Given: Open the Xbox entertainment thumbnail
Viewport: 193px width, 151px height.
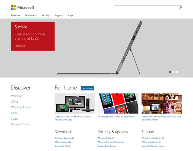Looking at the screenshot, I should (74, 103).
